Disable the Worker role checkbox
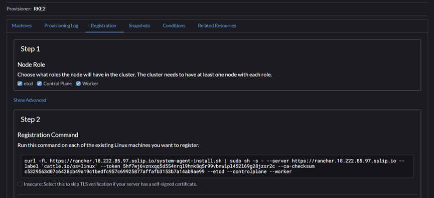Screen dimensions: 434x198 (x=78, y=83)
